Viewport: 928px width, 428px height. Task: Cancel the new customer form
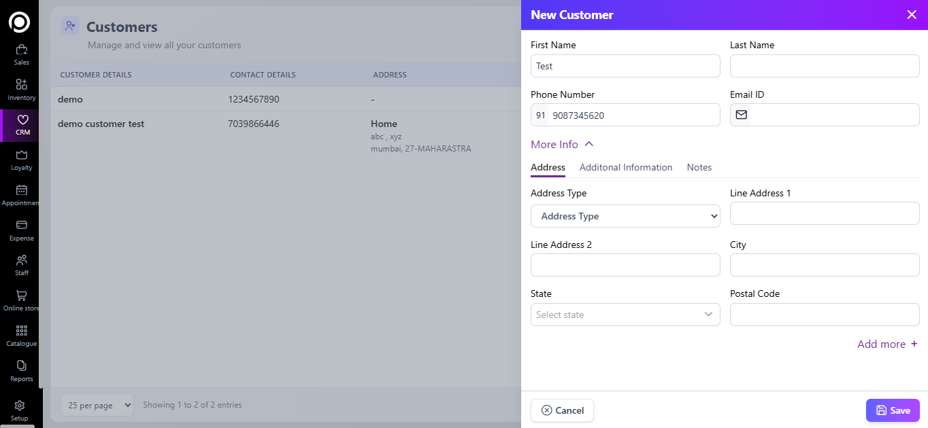(562, 410)
